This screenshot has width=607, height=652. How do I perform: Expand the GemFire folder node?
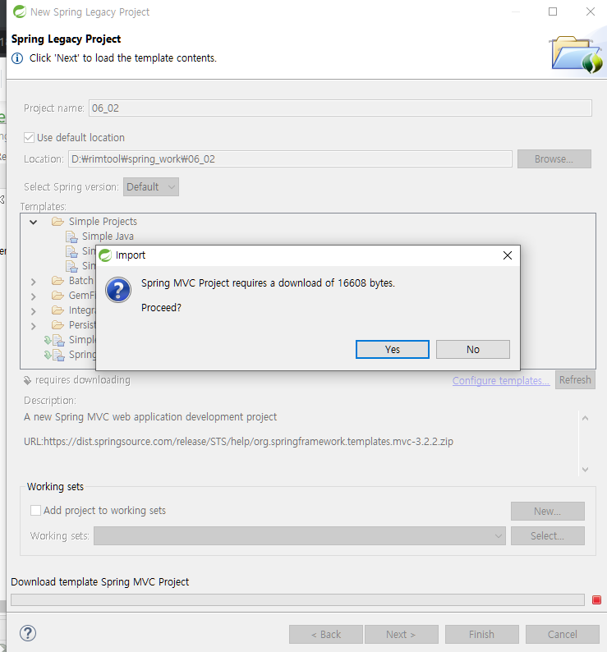[x=34, y=296]
